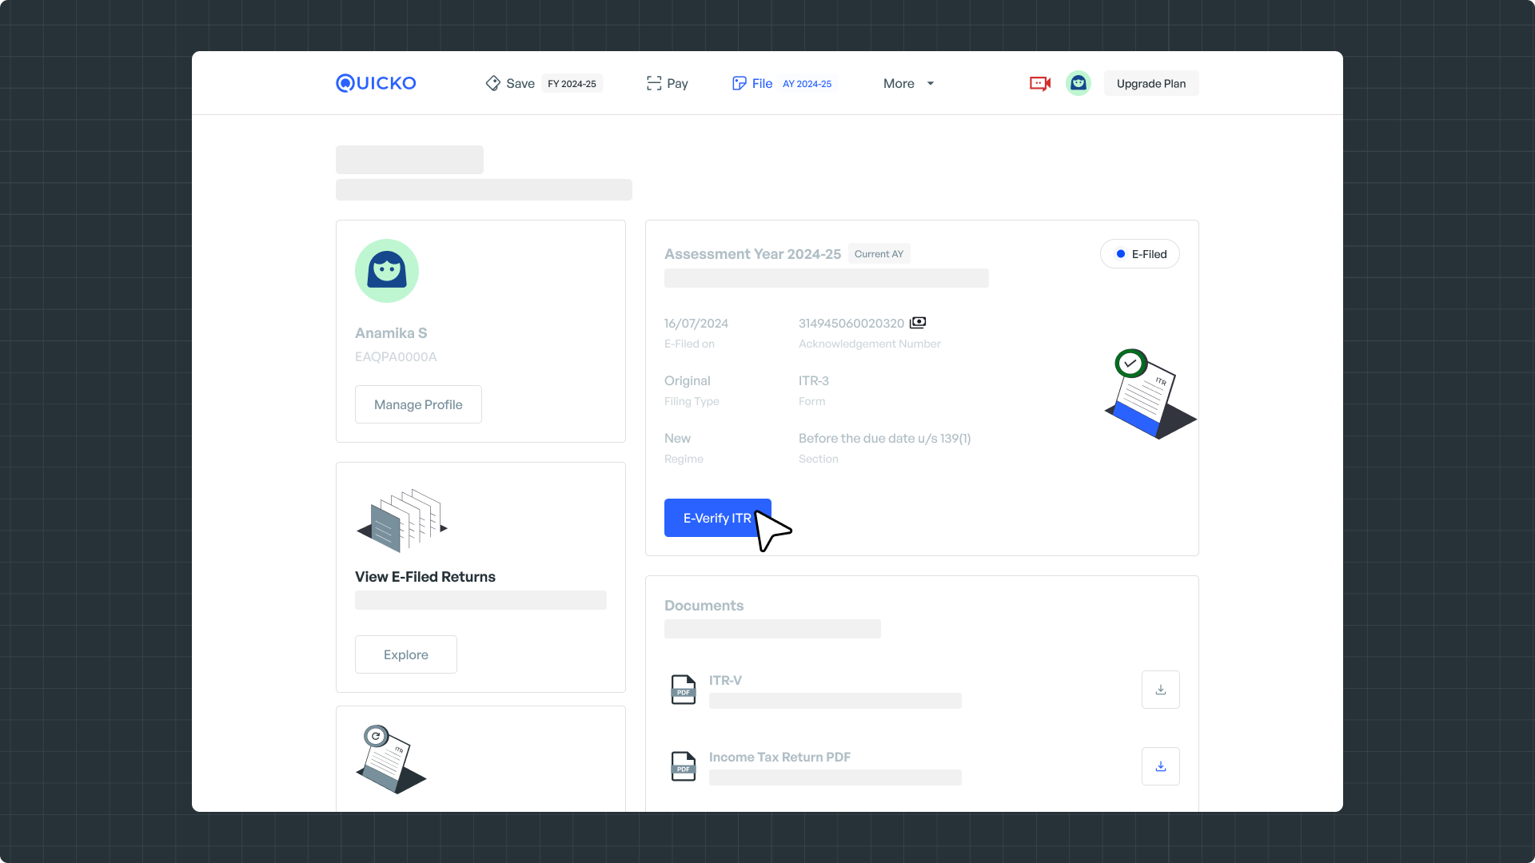Copy acknowledgement number via the copy icon
1535x863 pixels.
click(918, 323)
